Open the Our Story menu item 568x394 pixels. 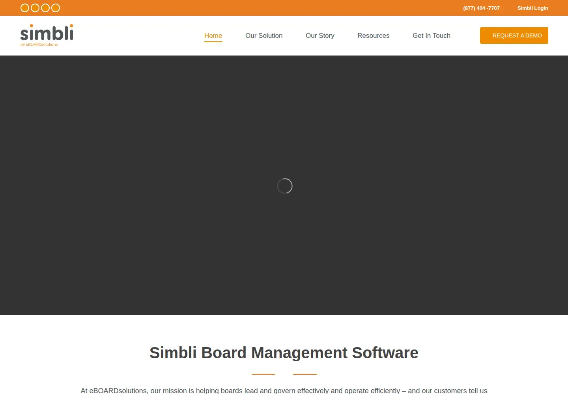click(320, 35)
